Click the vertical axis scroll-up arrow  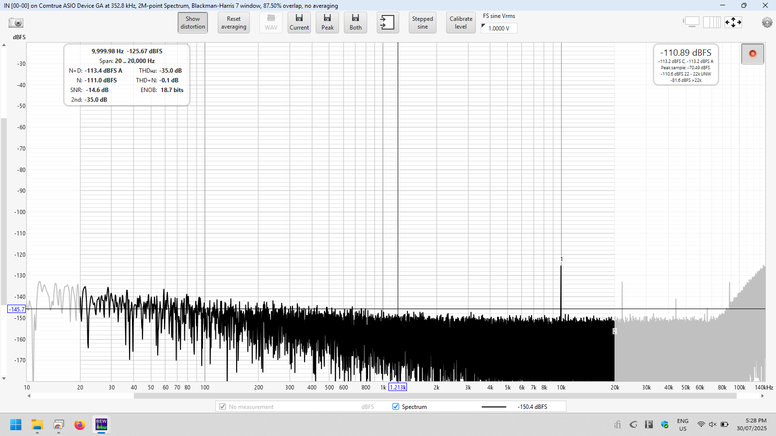pos(4,46)
